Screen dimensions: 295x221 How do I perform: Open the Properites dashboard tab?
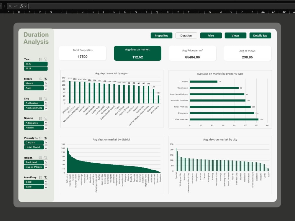pos(161,36)
